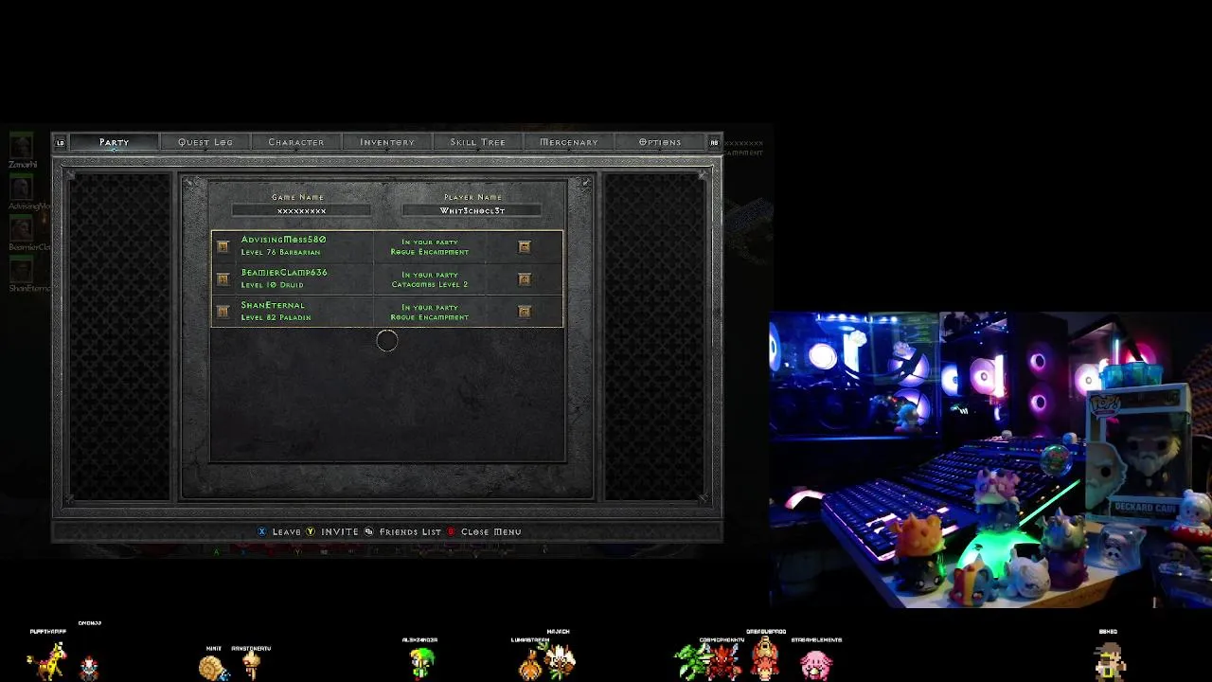Select the AdvisingMoss portrait behind the menu

pyautogui.click(x=21, y=187)
